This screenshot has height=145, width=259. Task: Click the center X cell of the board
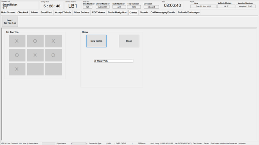coord(35,55)
